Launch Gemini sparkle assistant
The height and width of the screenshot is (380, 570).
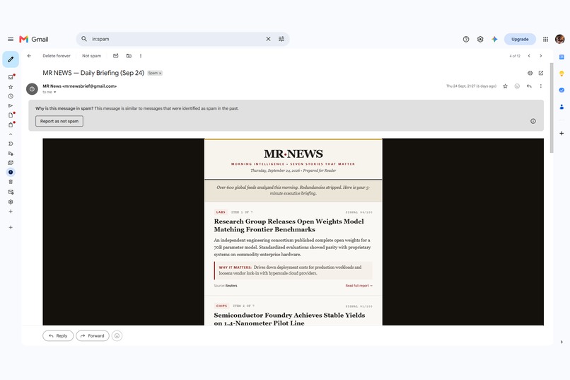click(494, 39)
